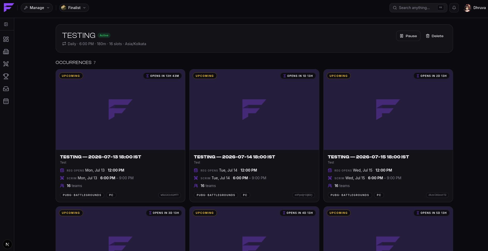
Task: Click UPCOMING badge on Jul 13 card
Action: tap(71, 76)
